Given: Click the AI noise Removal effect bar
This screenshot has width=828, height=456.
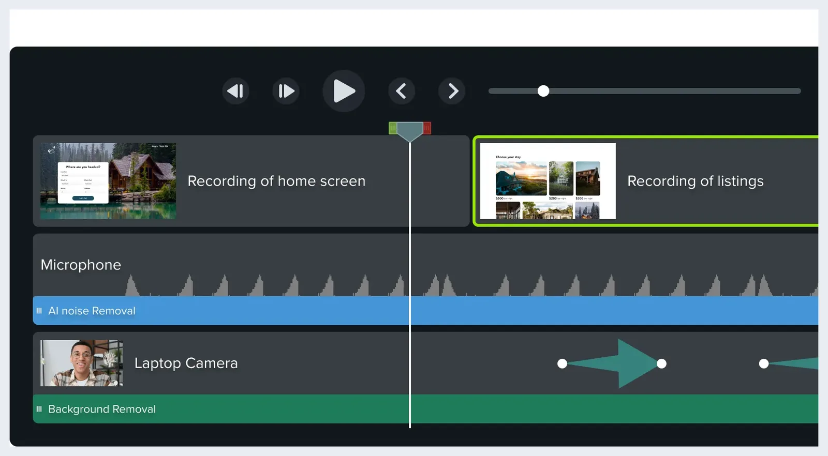Looking at the screenshot, I should pyautogui.click(x=425, y=311).
